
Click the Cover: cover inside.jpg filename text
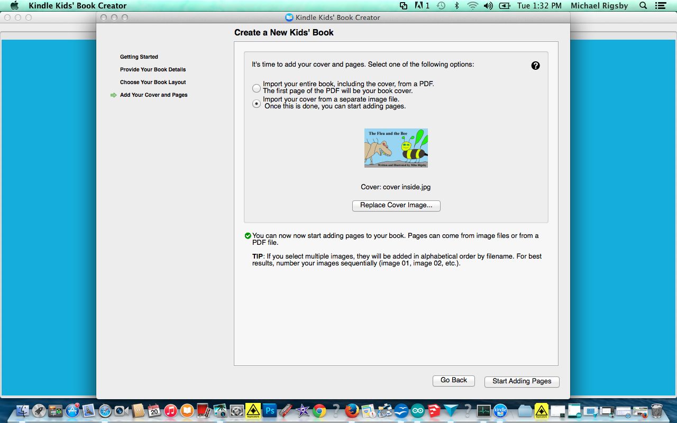pyautogui.click(x=396, y=187)
